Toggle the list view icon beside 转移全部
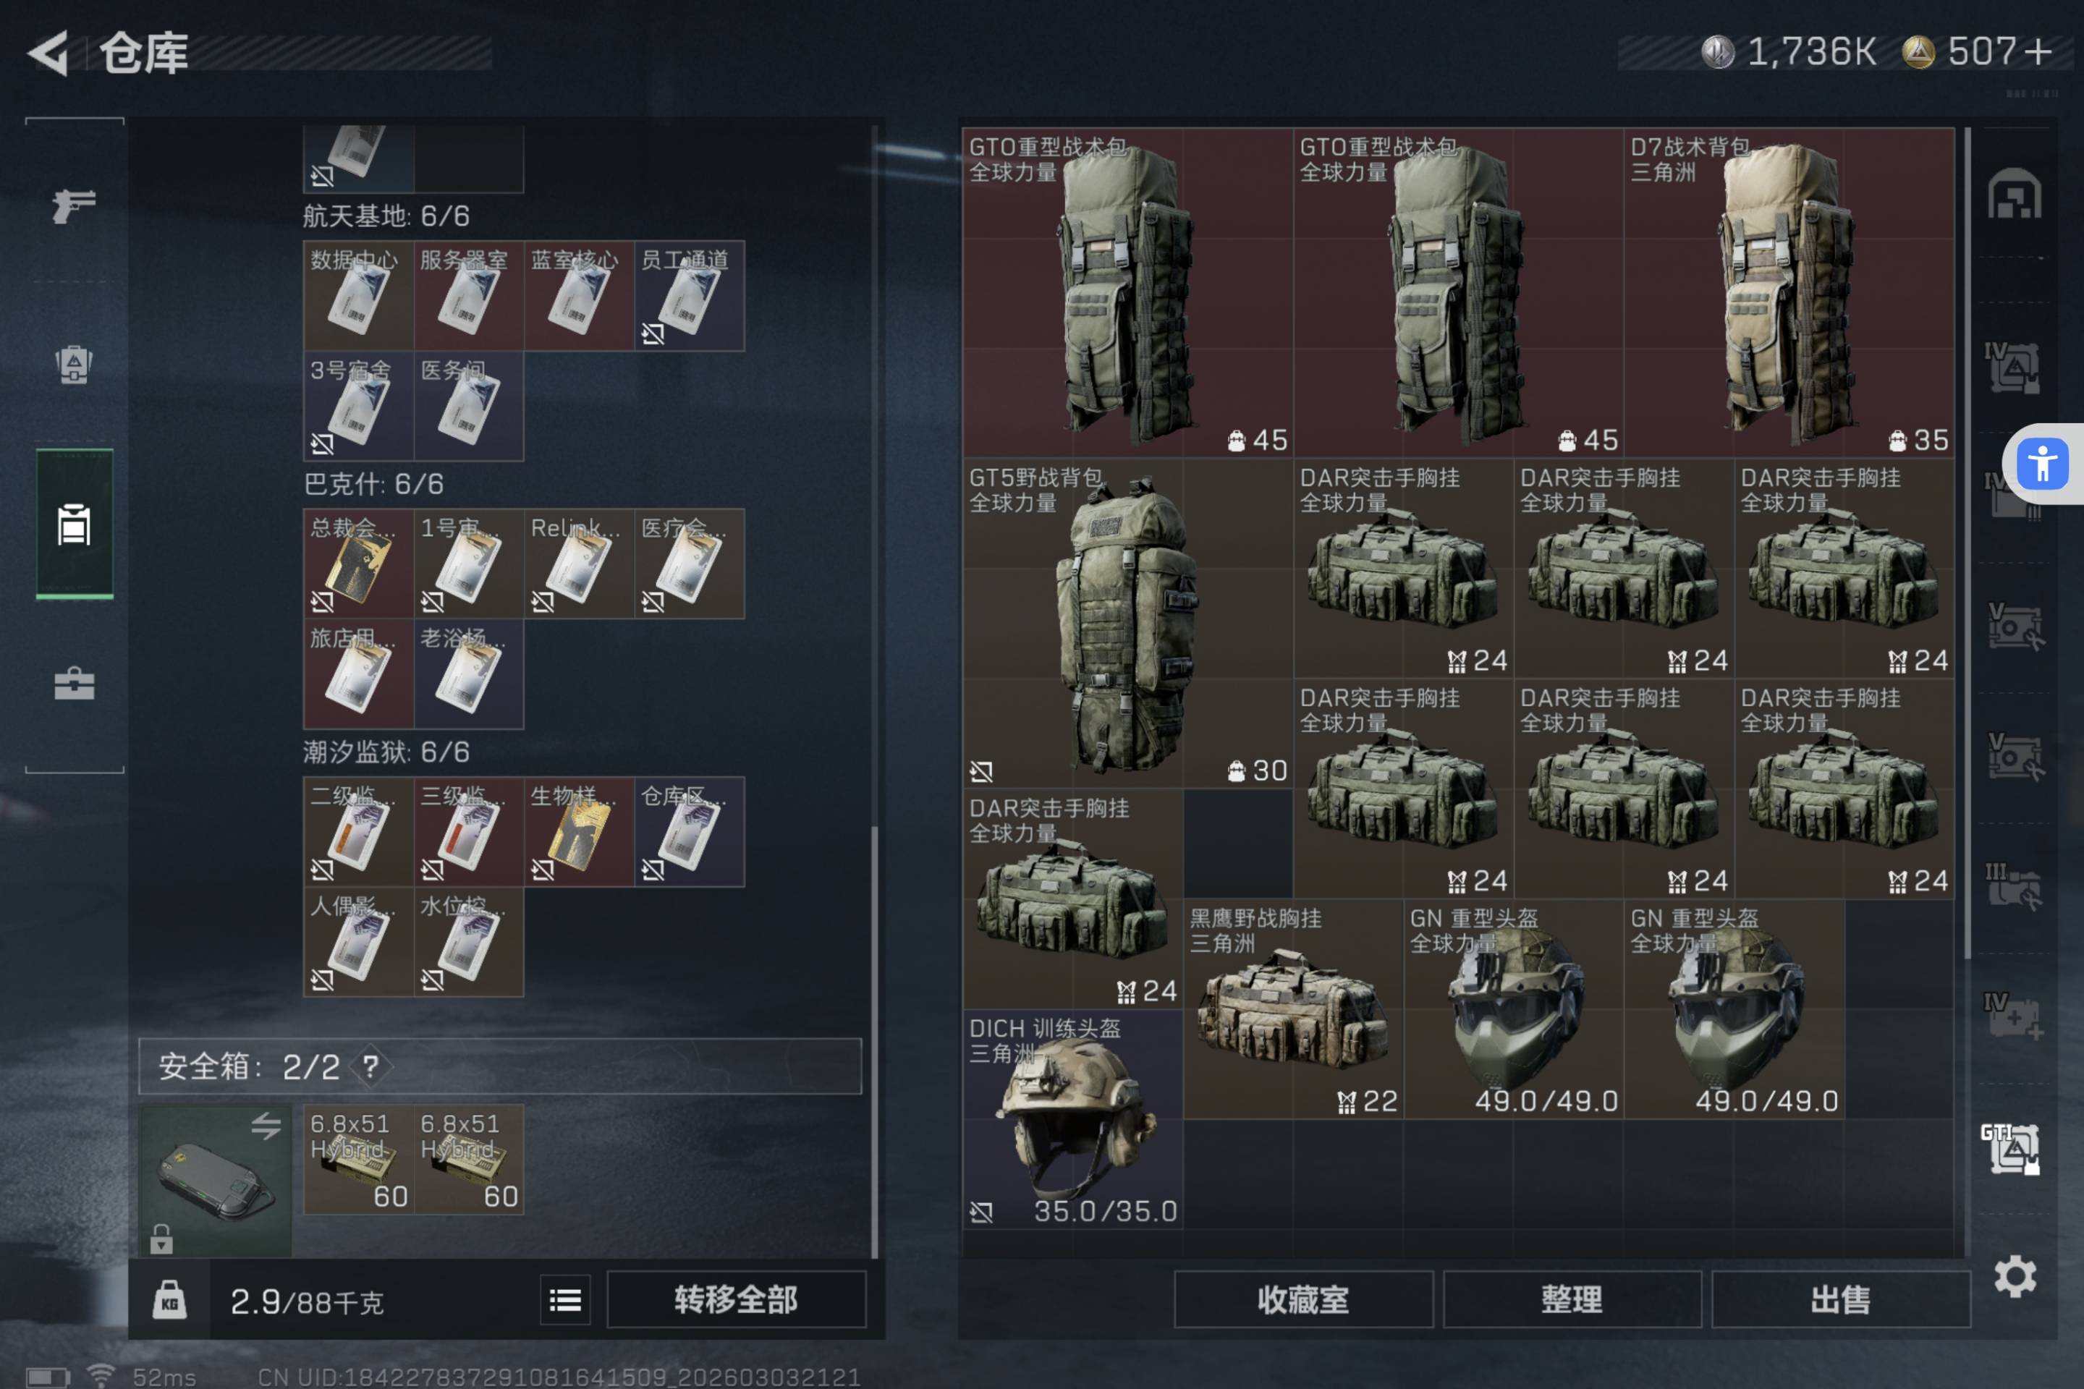Screen dimensions: 2084x1389 [565, 1299]
